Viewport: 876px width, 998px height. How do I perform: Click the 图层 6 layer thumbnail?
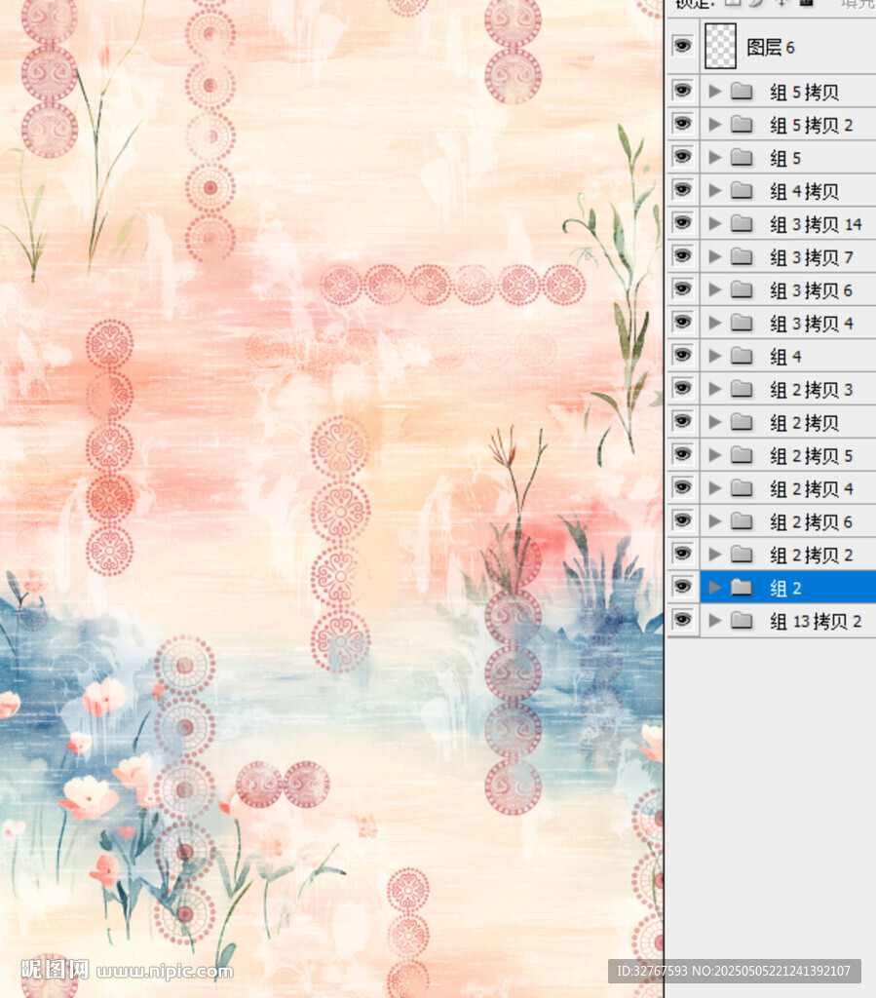click(x=720, y=46)
